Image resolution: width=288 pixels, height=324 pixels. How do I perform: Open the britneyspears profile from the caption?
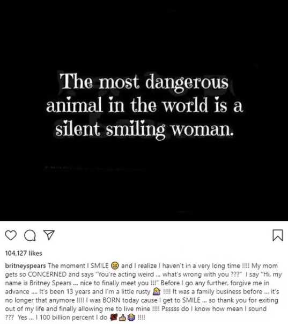point(25,266)
